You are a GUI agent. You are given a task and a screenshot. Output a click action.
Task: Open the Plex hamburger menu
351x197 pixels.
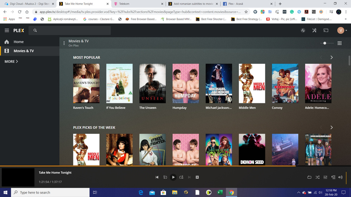tap(7, 30)
